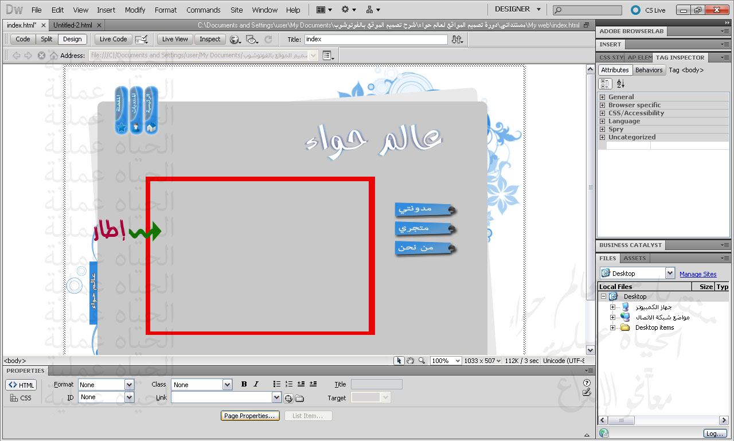Switch to the Untitled-2.html document tab
The image size is (734, 441).
click(72, 25)
